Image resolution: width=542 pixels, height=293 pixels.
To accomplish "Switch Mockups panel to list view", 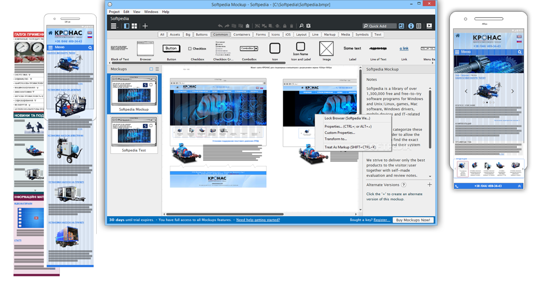I will click(x=157, y=69).
